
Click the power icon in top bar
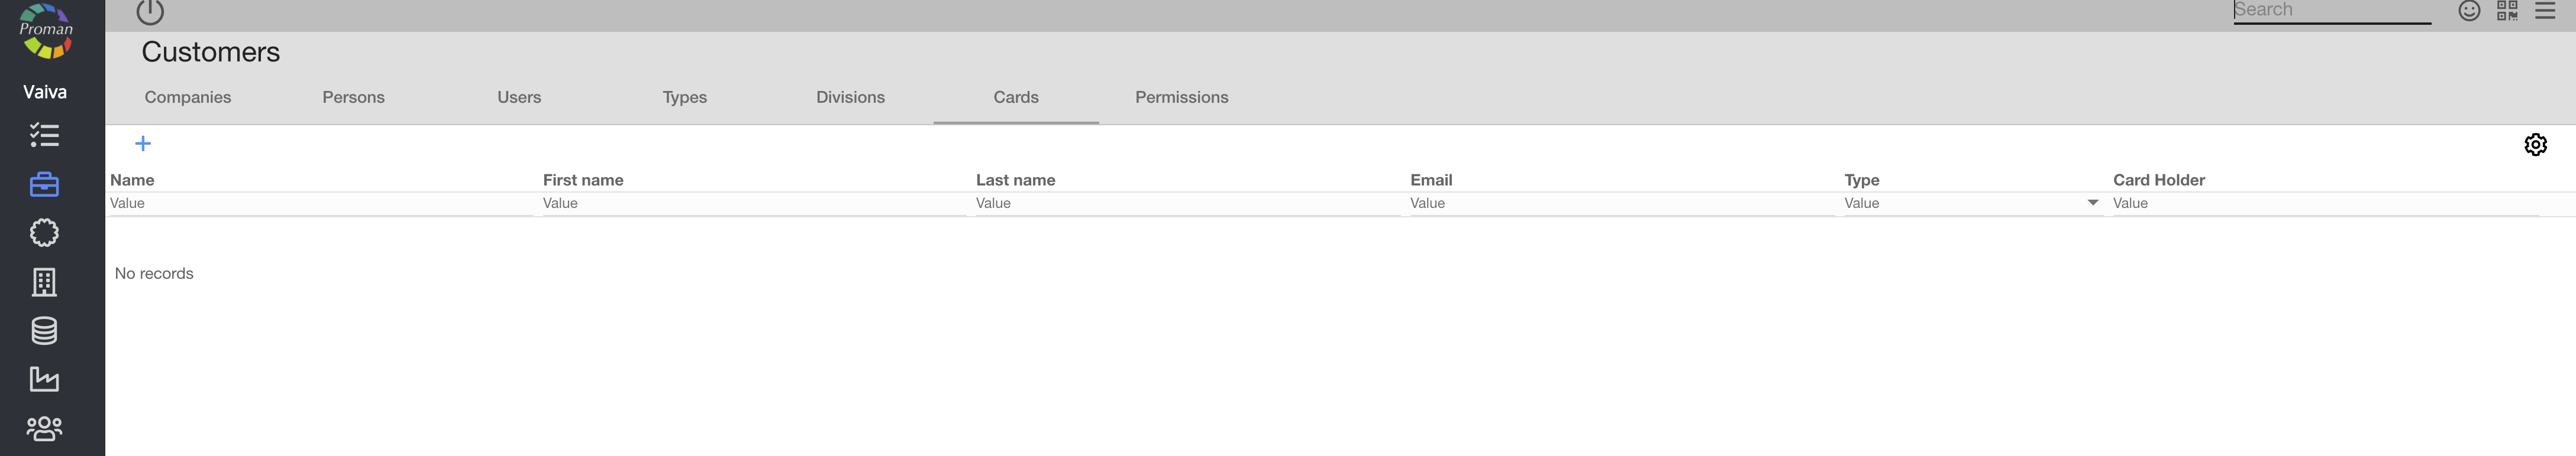tap(150, 12)
